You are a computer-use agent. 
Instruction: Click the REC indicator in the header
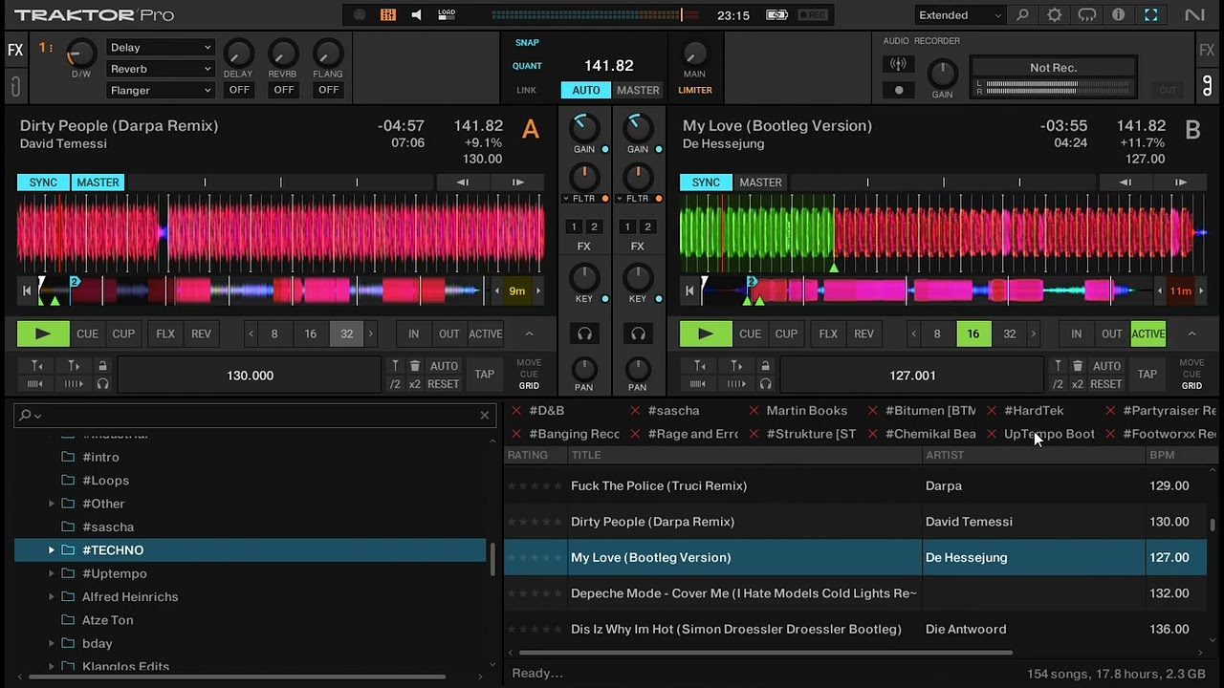point(813,15)
